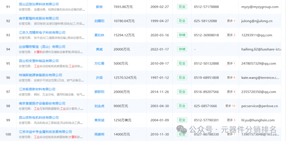Expand 更多 3 phones for 025-58112088
Viewport: 286px width, 141px height.
(x=231, y=21)
